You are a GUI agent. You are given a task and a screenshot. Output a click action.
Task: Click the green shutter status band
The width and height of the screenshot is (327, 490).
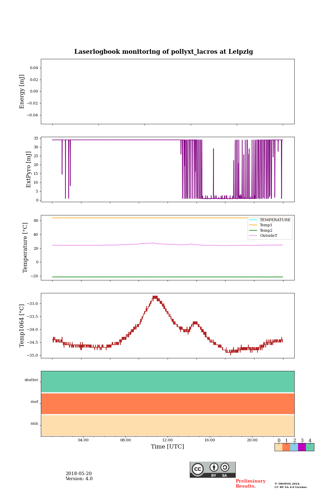[x=168, y=381]
